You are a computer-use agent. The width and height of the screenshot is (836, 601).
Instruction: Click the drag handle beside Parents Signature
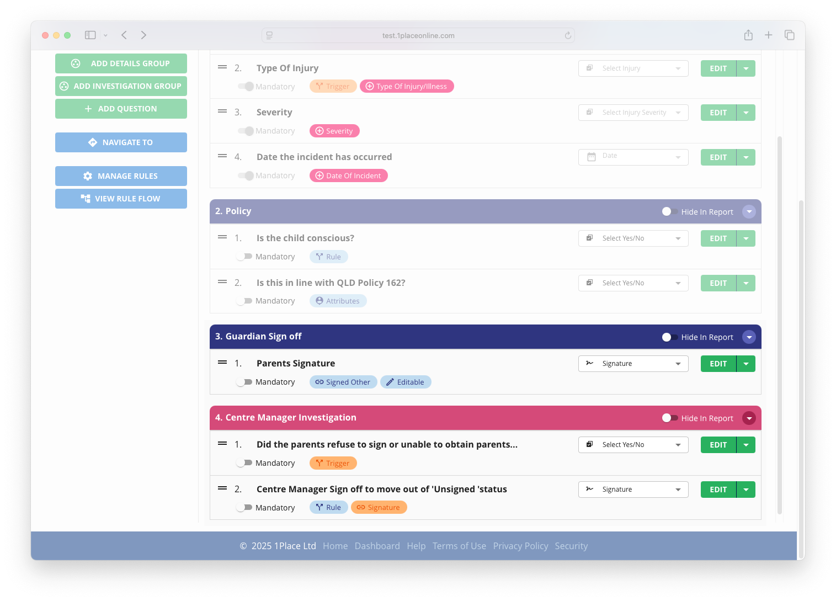click(222, 363)
